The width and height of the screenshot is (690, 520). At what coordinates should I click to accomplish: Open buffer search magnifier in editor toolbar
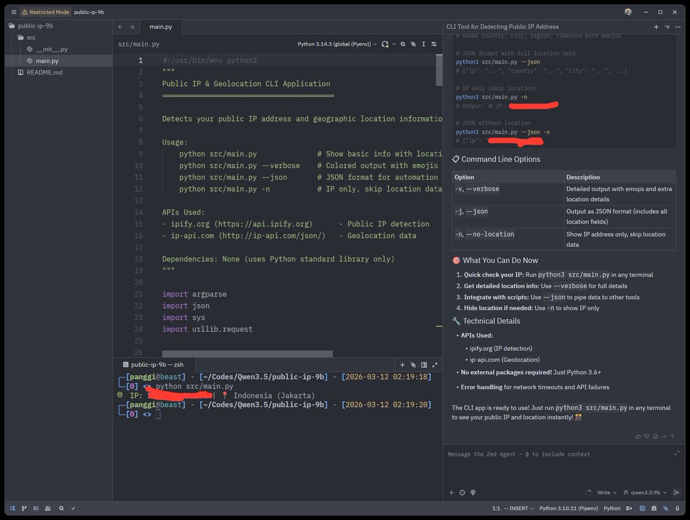402,44
